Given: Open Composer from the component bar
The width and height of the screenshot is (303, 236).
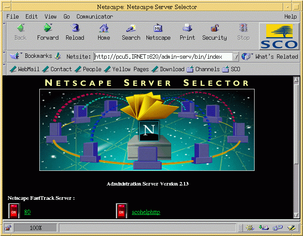Looking at the screenshot, I should [x=292, y=228].
